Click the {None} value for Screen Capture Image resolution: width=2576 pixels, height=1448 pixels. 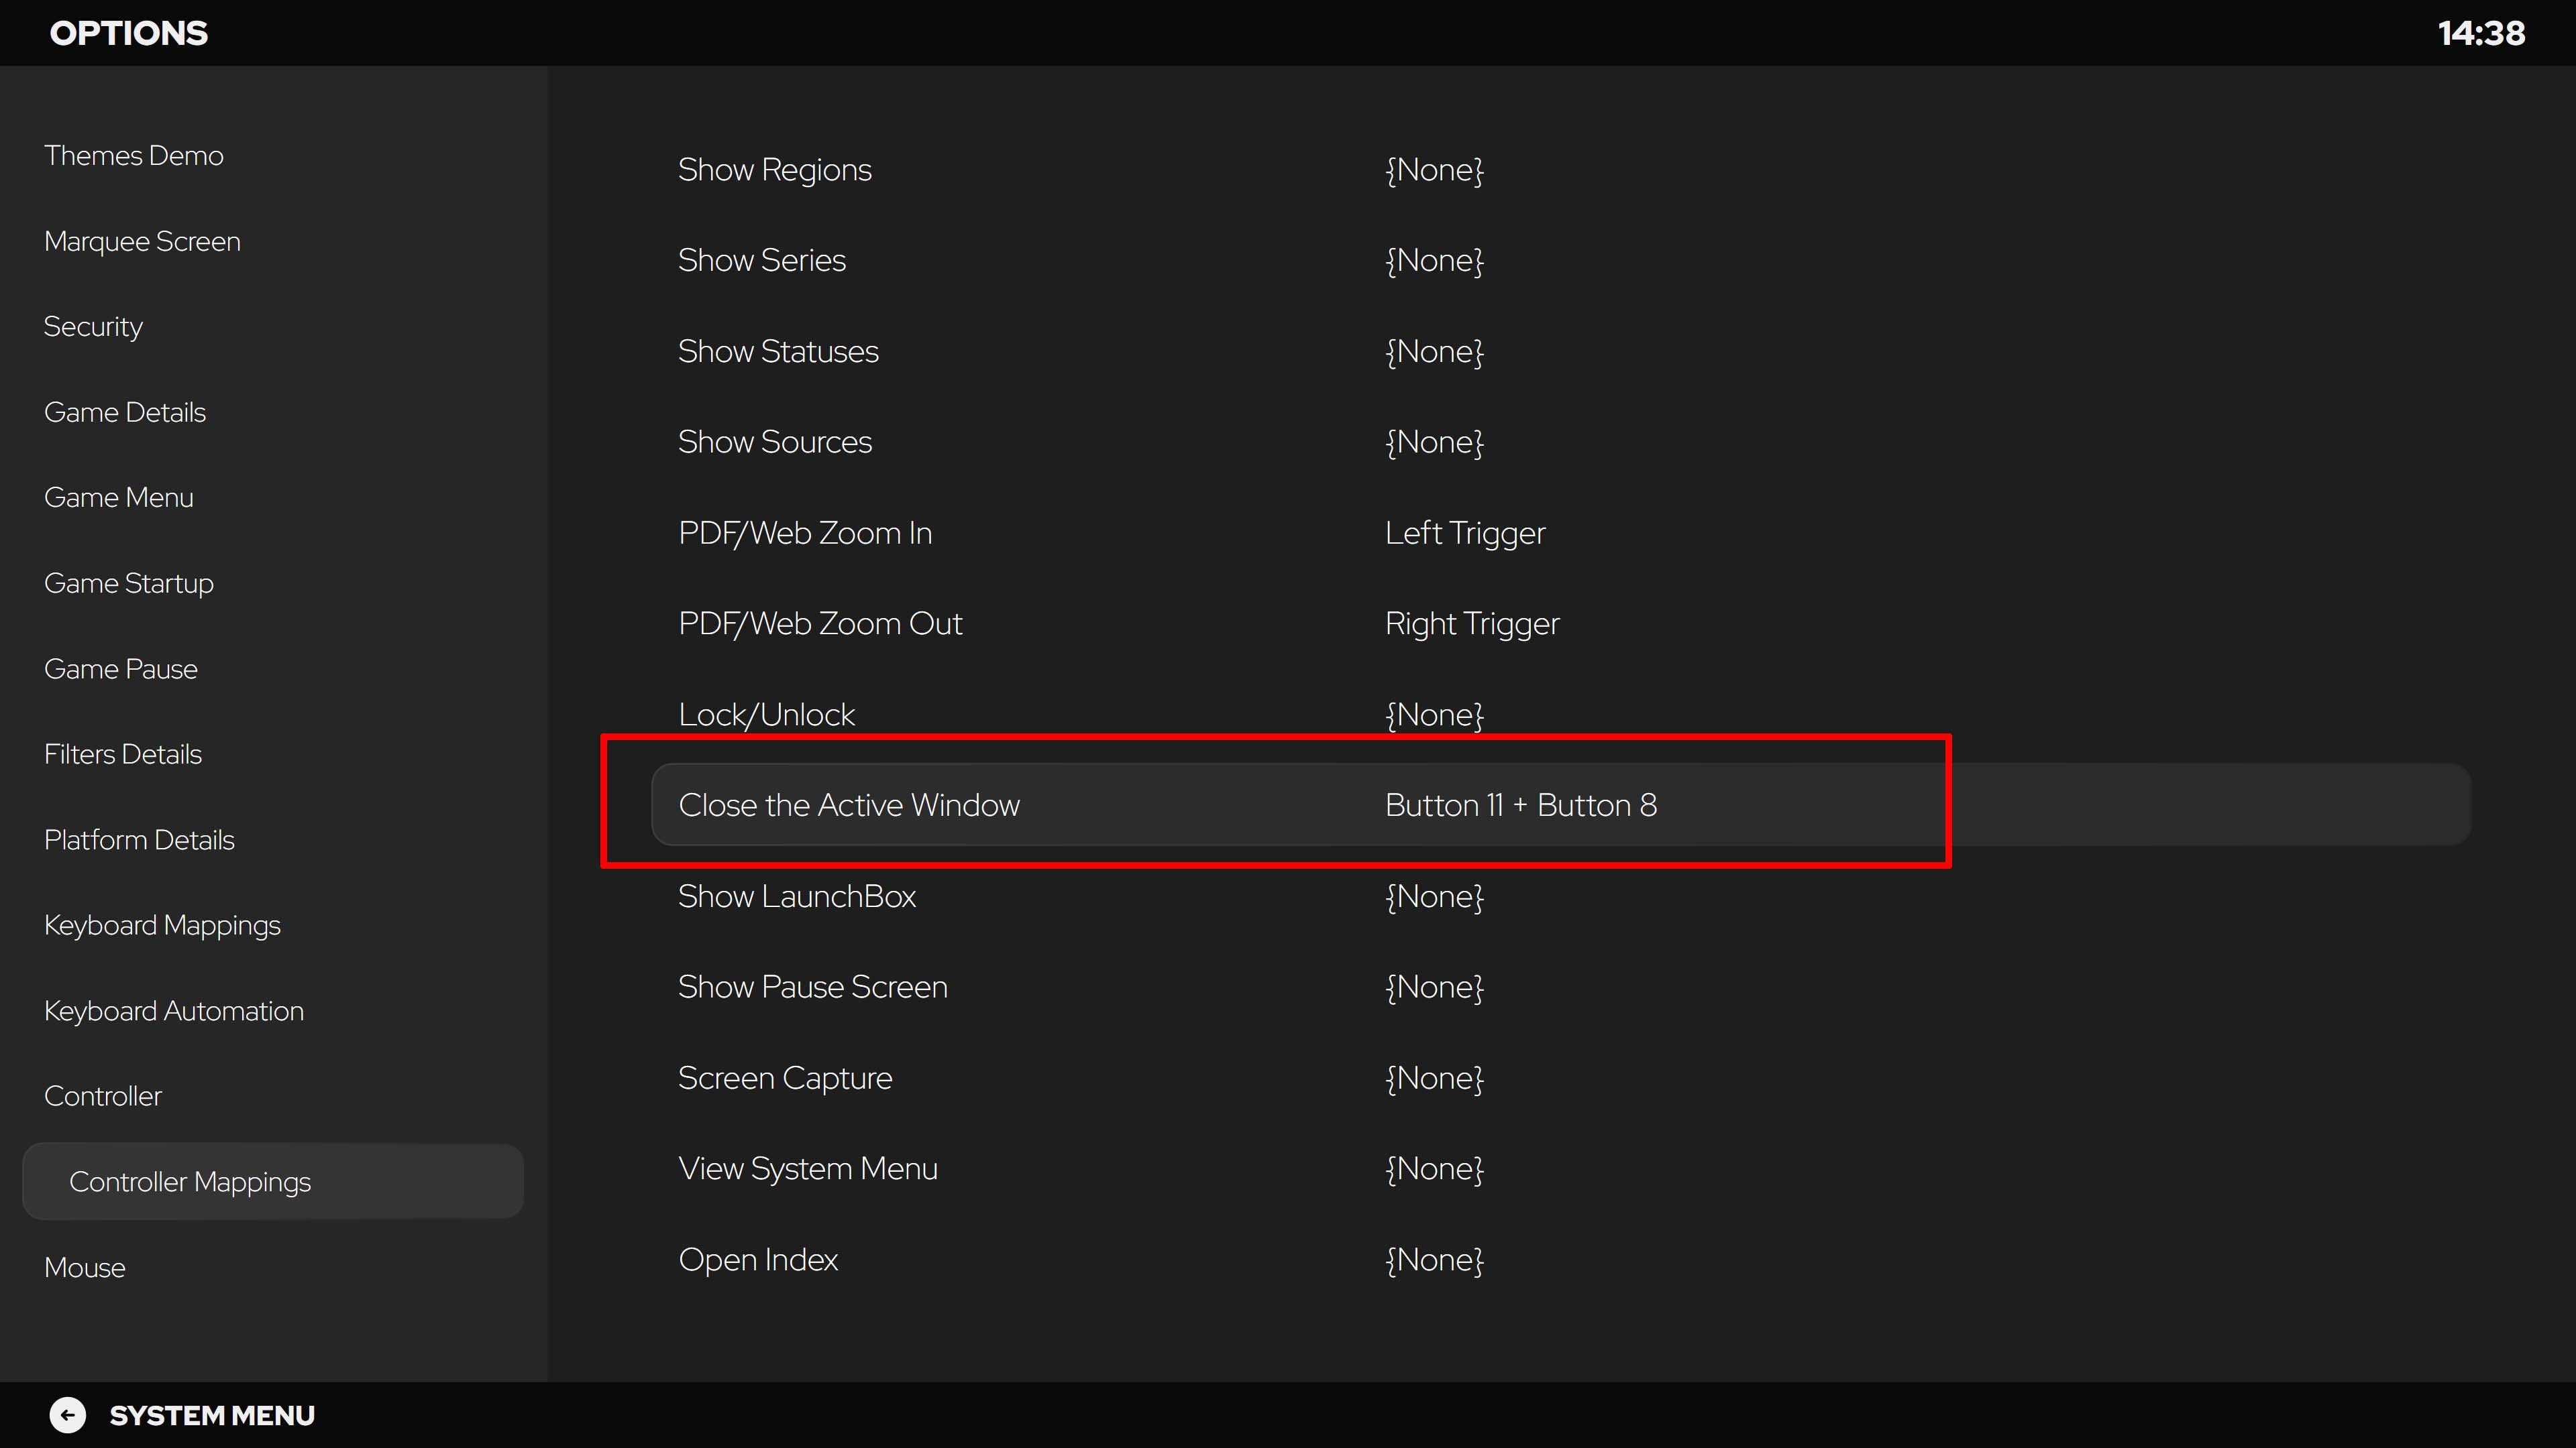(x=1434, y=1078)
